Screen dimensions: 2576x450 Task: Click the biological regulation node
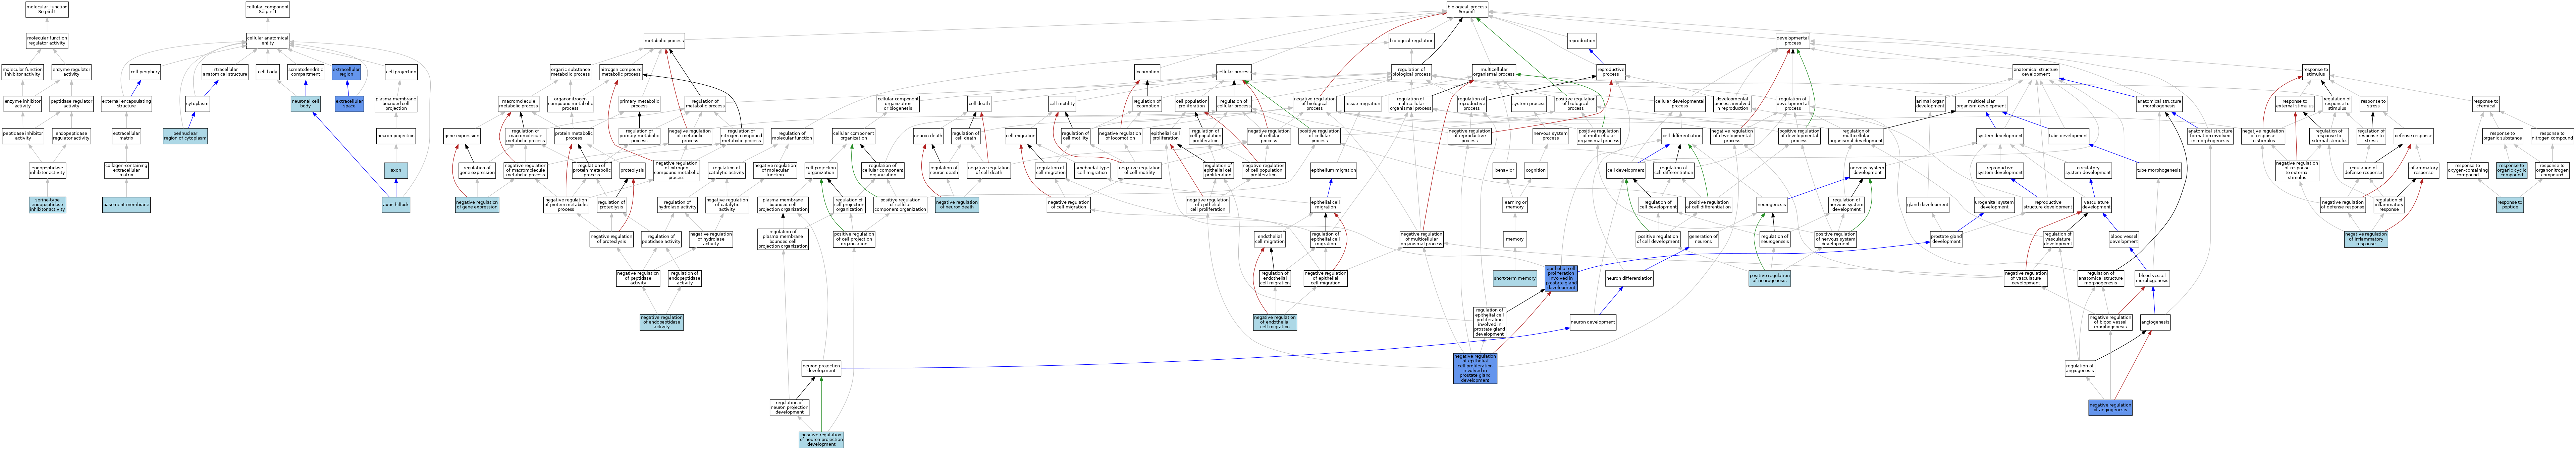click(x=1411, y=41)
